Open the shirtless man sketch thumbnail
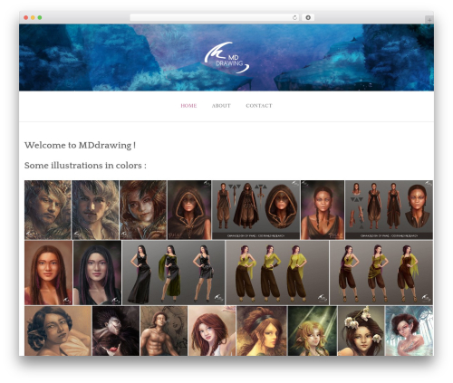This screenshot has height=383, width=453. pyautogui.click(x=164, y=330)
